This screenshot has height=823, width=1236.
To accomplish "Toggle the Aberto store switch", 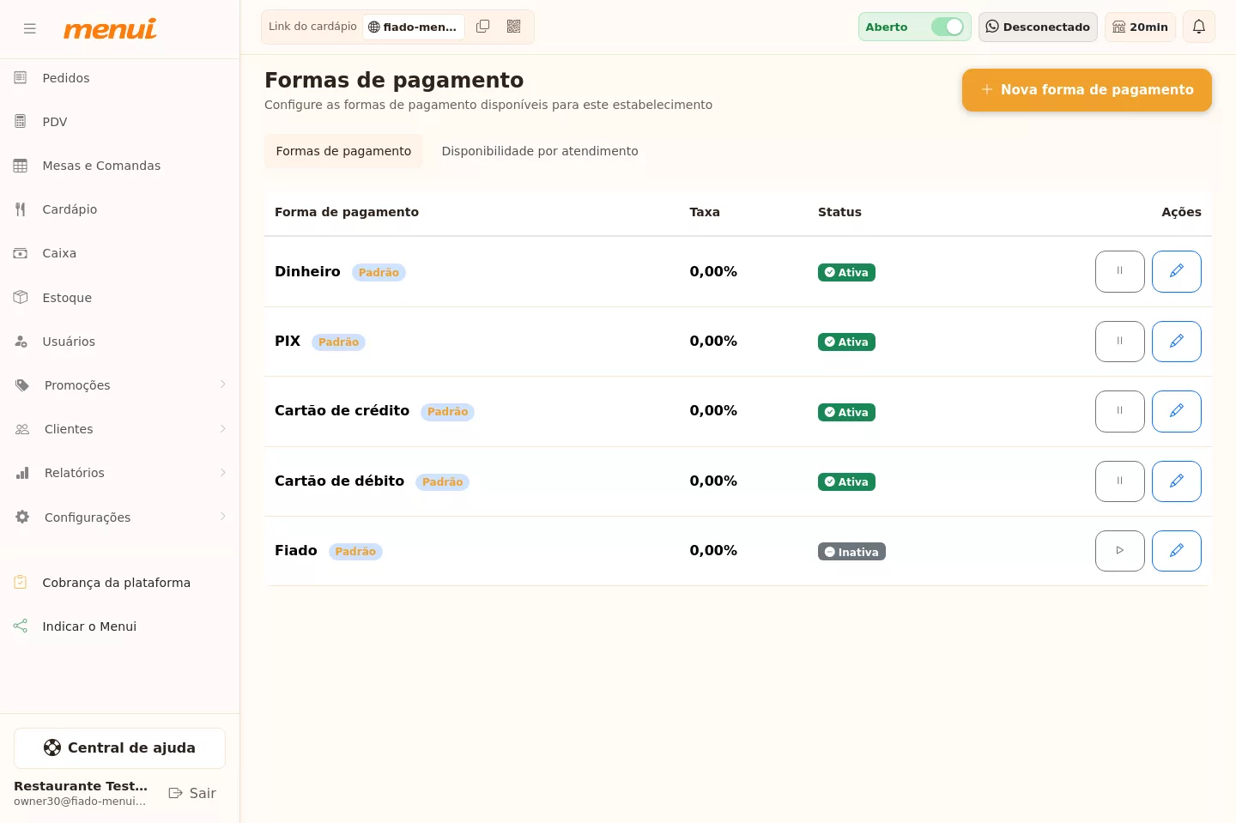I will pos(948,27).
